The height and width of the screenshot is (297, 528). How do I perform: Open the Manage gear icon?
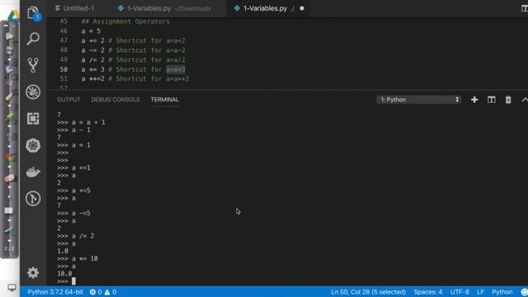[33, 272]
